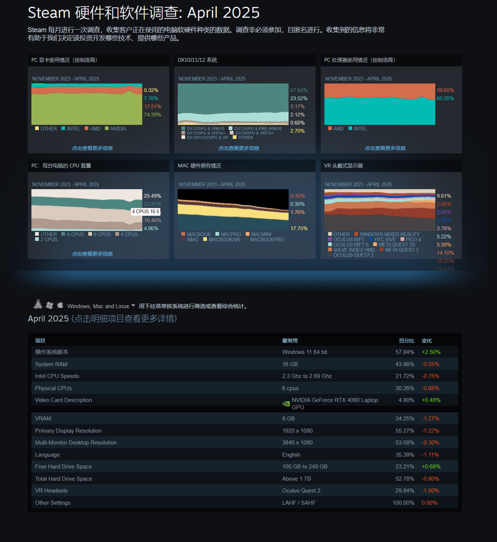Click the Windows logo OS icon

(49, 306)
